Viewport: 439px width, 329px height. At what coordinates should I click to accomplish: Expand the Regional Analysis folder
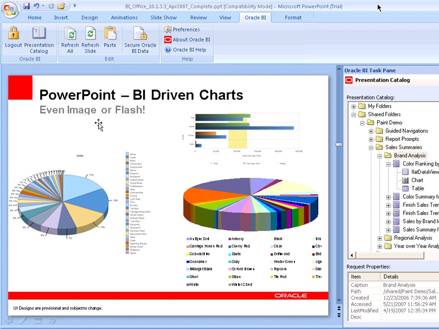click(380, 238)
